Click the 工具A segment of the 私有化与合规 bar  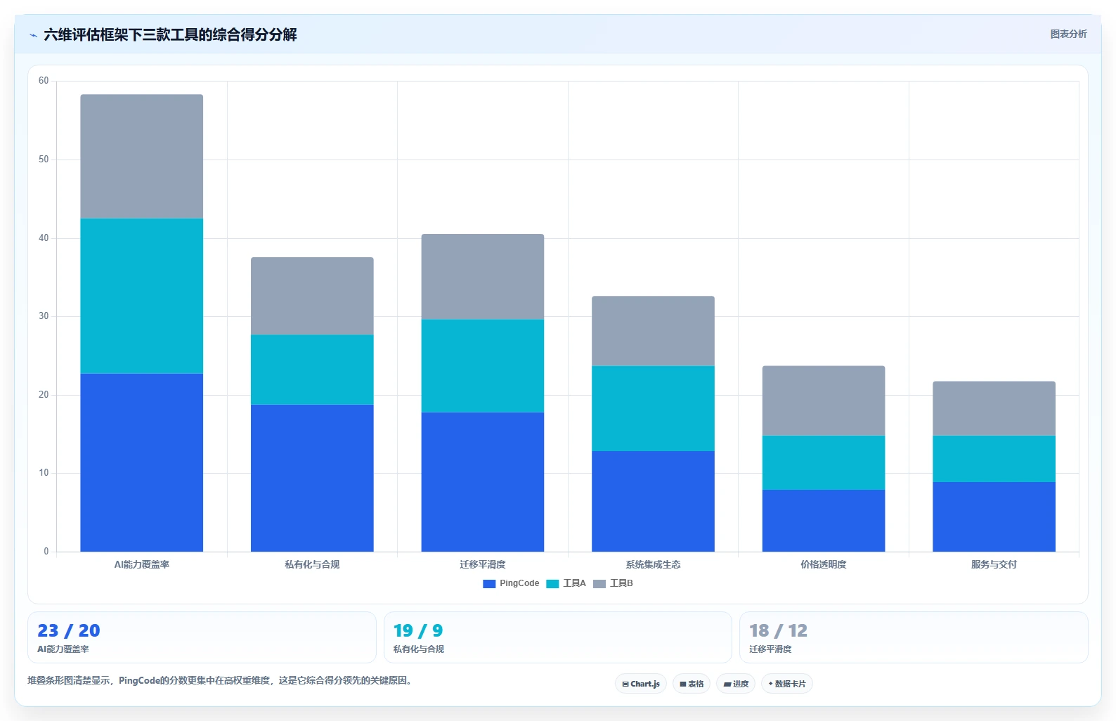coord(312,370)
